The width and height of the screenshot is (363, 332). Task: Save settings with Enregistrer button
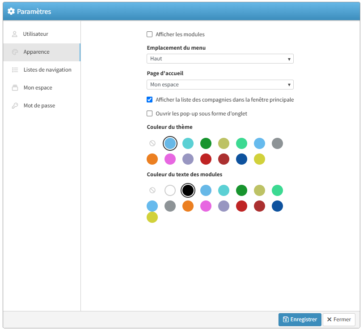tap(300, 319)
